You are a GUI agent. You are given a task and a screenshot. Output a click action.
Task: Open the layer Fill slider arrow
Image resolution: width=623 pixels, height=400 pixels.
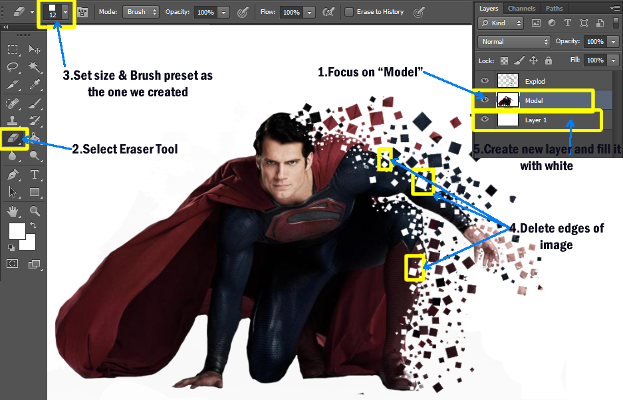[614, 60]
